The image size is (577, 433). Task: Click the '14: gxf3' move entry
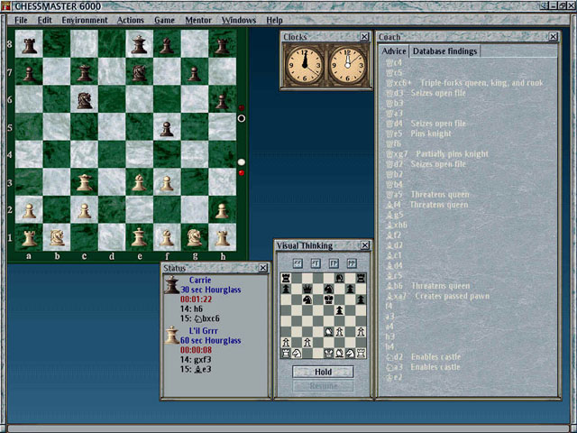(x=196, y=360)
